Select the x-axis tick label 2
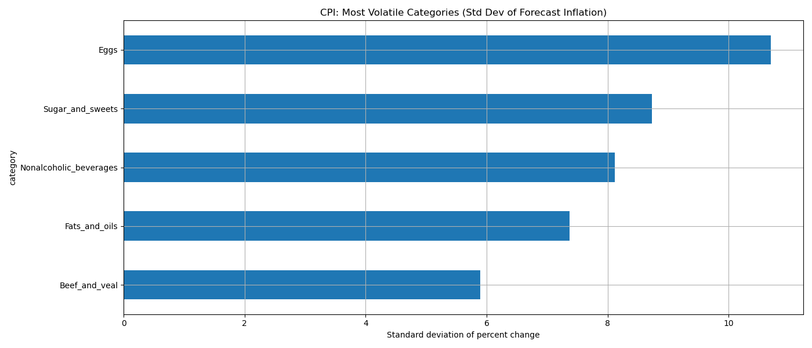Image resolution: width=812 pixels, height=348 pixels. point(245,324)
